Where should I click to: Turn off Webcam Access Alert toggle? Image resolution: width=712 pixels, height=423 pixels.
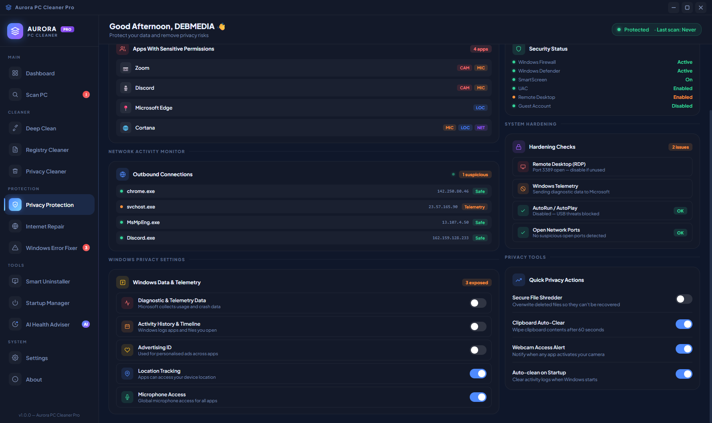(x=684, y=349)
